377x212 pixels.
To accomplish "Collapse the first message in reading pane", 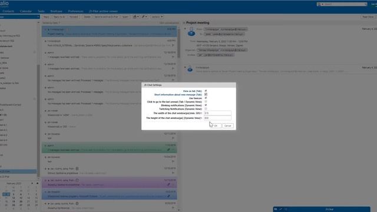I will (185, 29).
